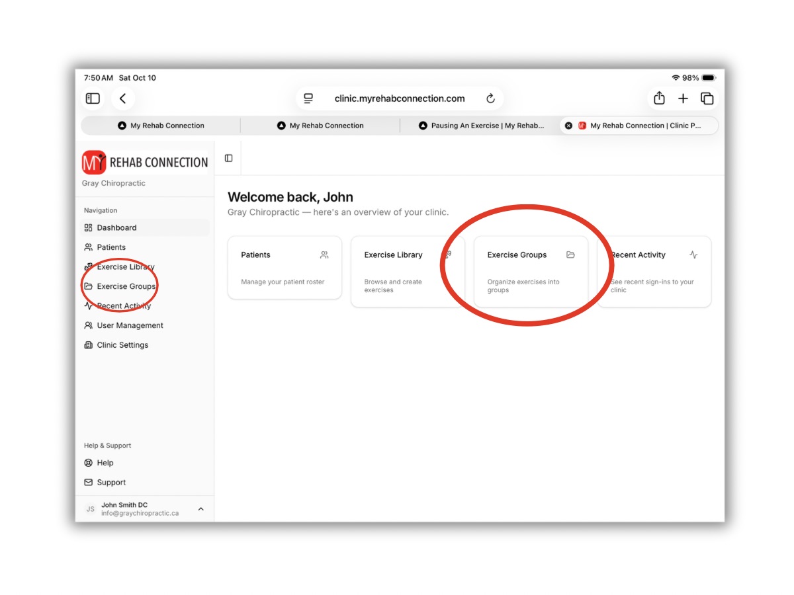Switch to second My Rehab Connection tab
794x595 pixels.
(320, 126)
